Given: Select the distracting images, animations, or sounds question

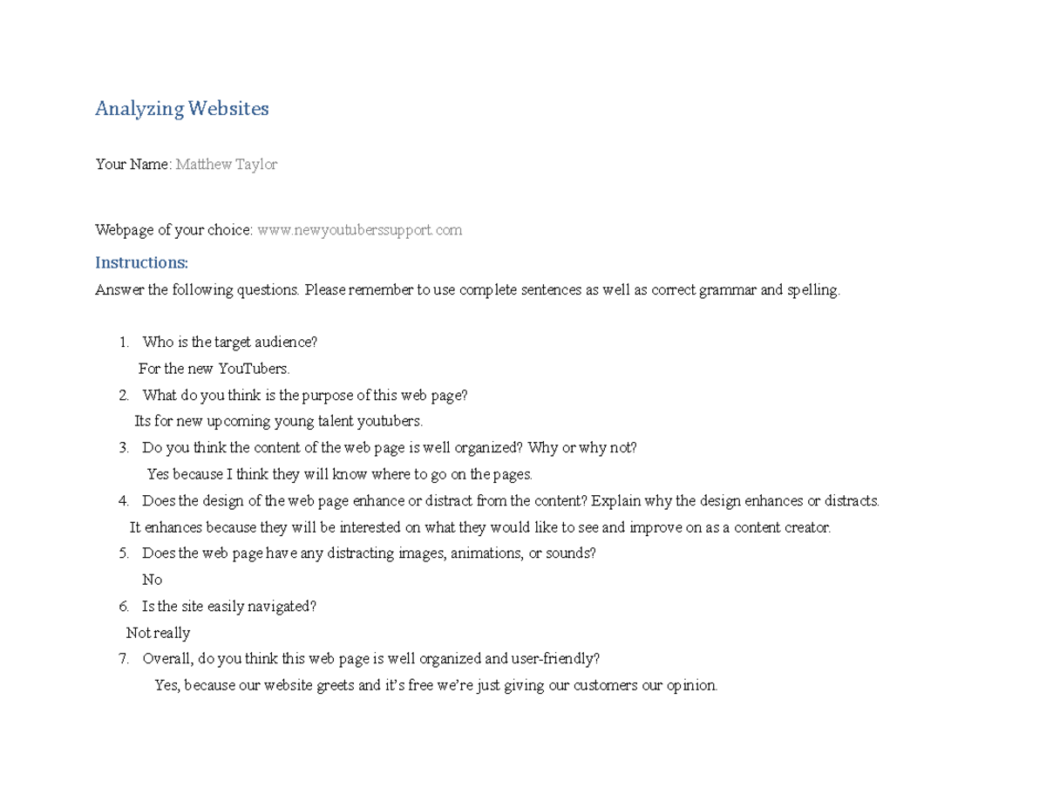Looking at the screenshot, I should (x=370, y=553).
